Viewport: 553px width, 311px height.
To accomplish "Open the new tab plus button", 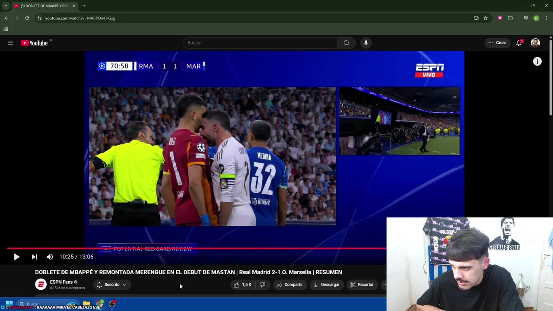I will pos(84,6).
